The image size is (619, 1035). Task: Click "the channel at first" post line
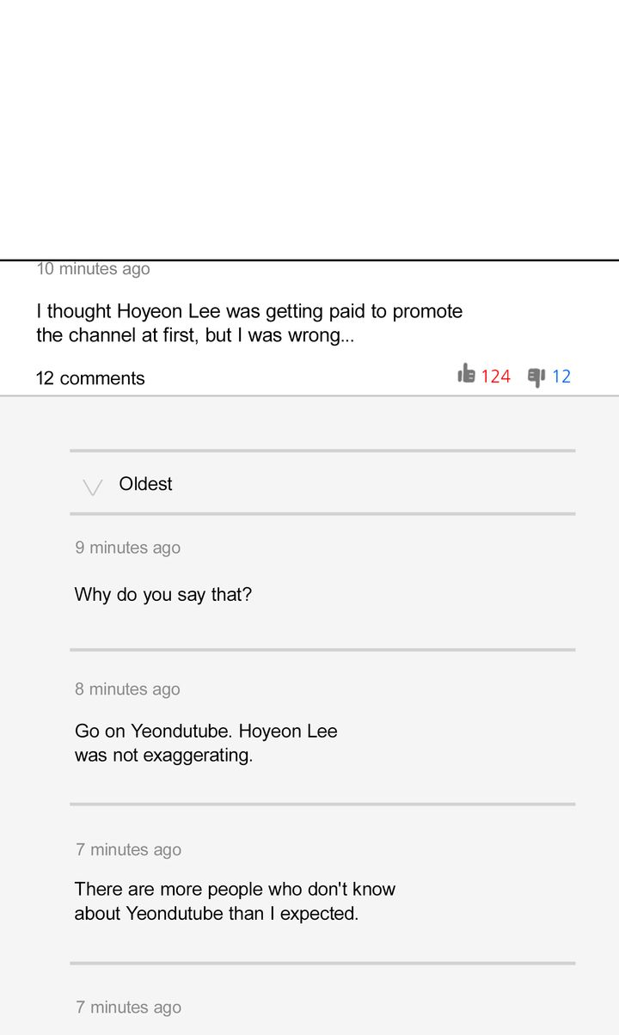[x=195, y=335]
